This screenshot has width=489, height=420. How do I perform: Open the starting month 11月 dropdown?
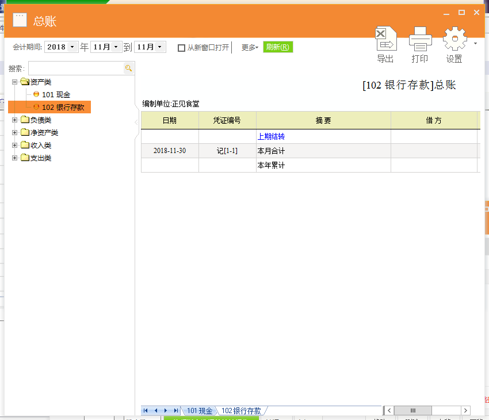(116, 47)
